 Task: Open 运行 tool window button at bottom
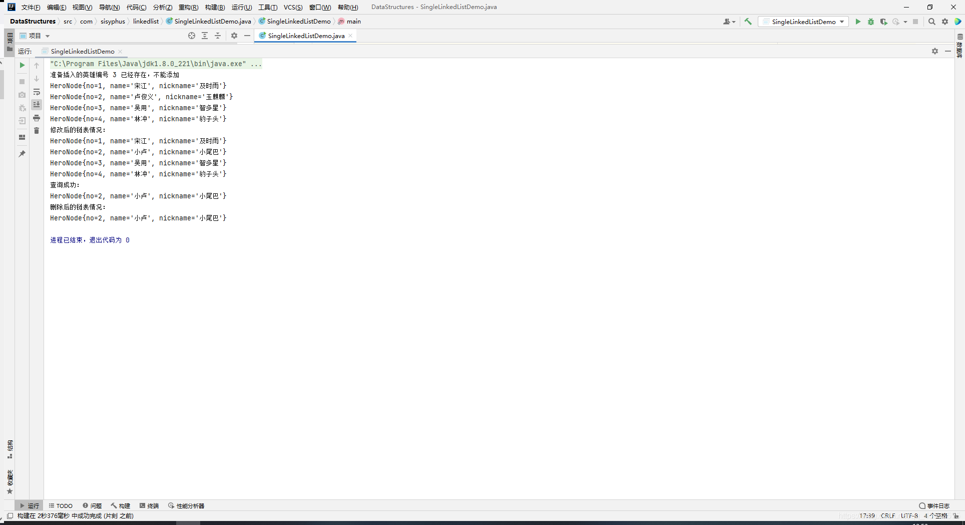pos(29,505)
